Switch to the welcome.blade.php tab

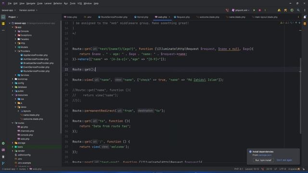(208, 17)
